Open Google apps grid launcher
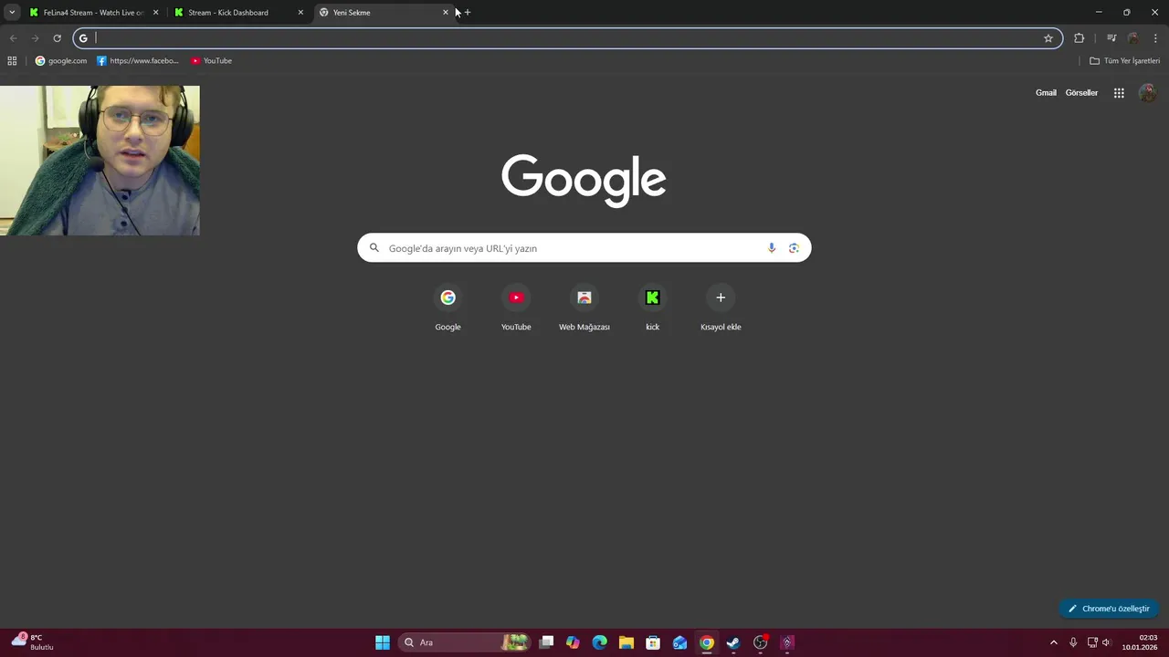The width and height of the screenshot is (1169, 657). (1119, 93)
